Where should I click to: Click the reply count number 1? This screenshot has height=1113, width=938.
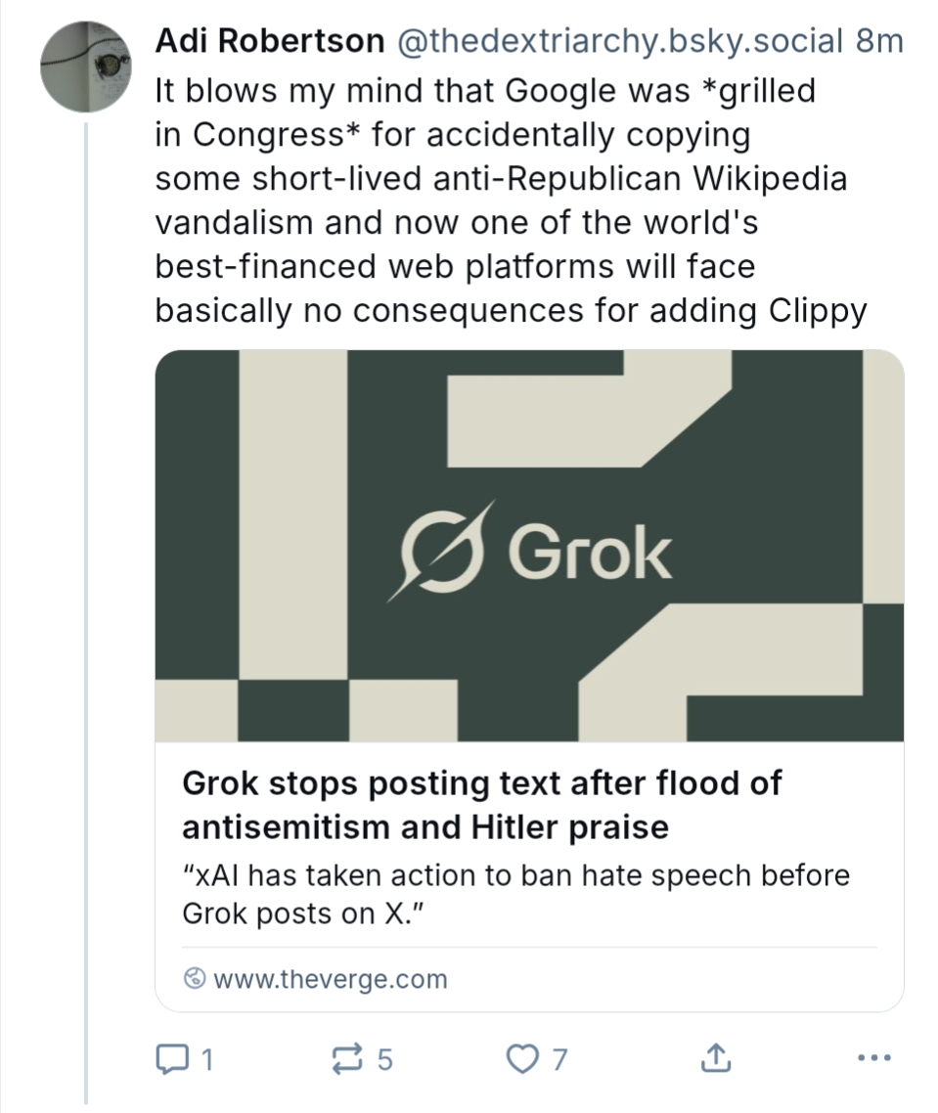point(206,1058)
